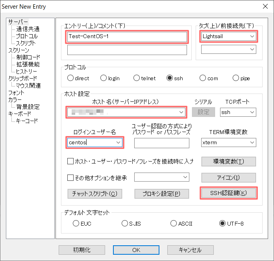Select カラー in the settings tree
Screen dimensions: 274x261
[x=15, y=99]
